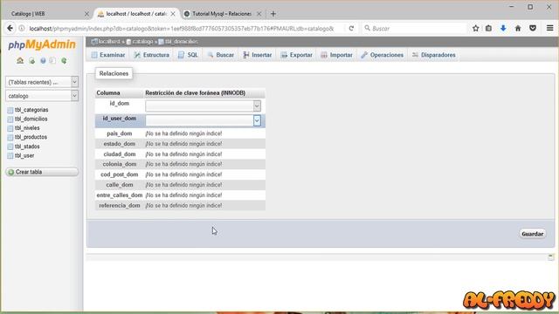
Task: Click the Crear tabla button
Action: [42, 172]
